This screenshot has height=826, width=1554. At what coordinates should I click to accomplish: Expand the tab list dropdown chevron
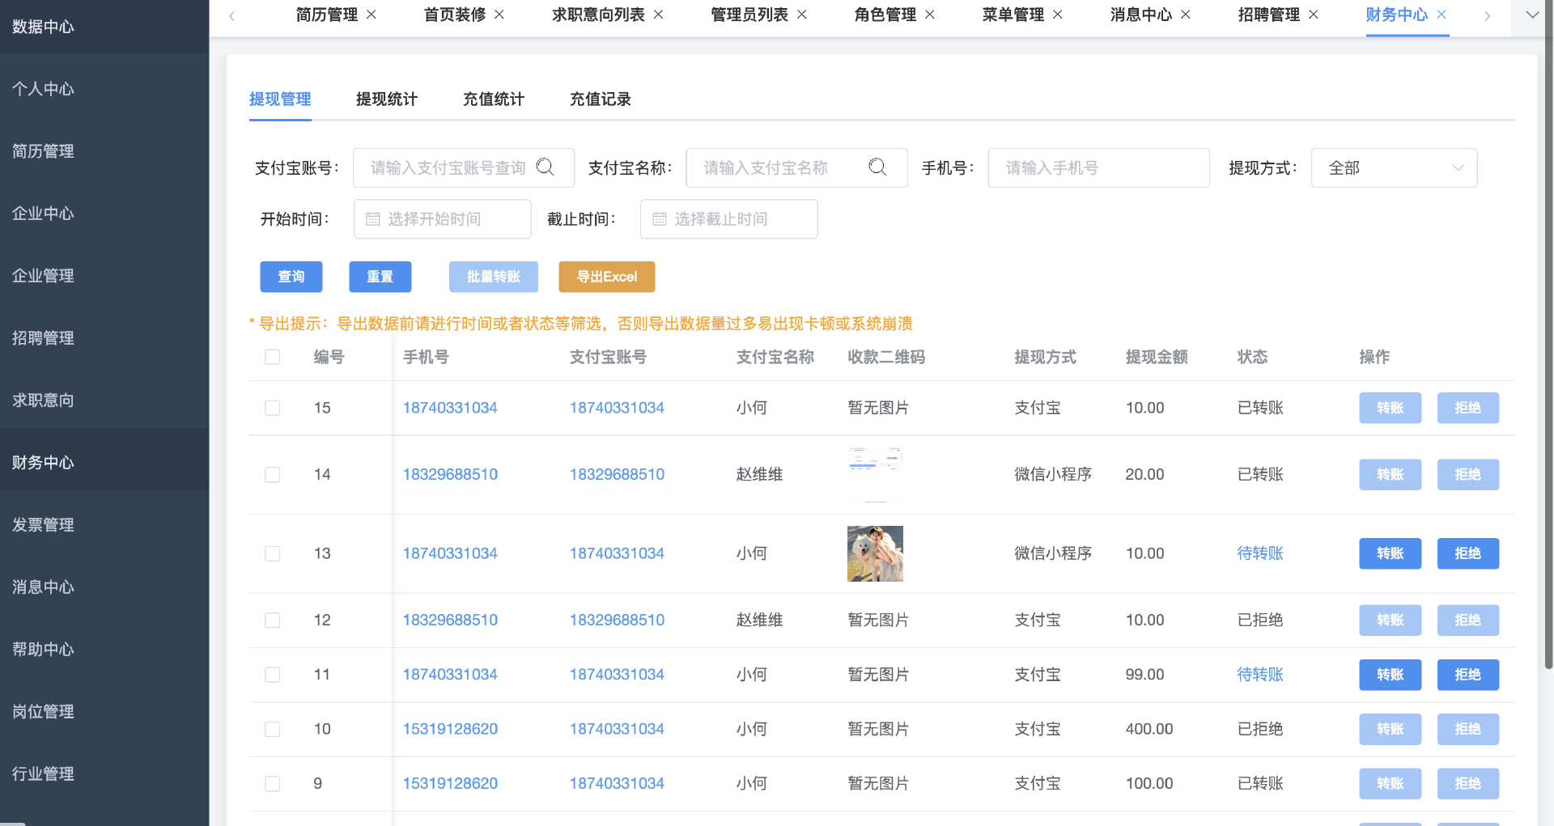(1532, 15)
